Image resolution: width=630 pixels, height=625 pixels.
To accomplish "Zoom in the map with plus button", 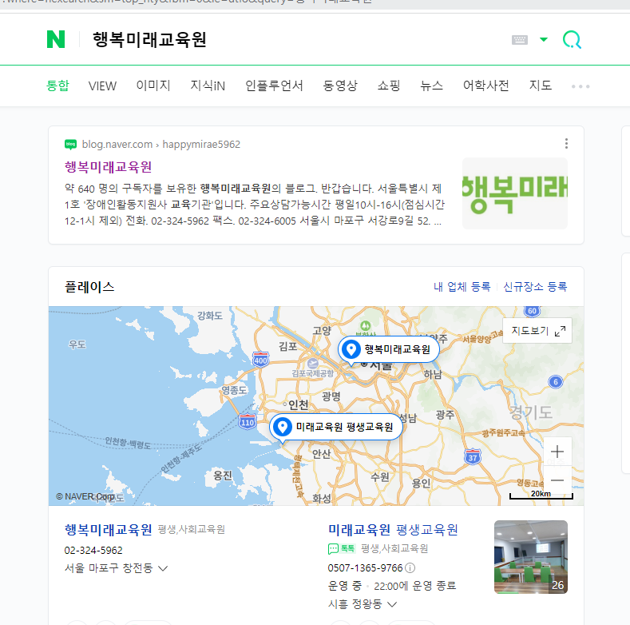I will [557, 452].
